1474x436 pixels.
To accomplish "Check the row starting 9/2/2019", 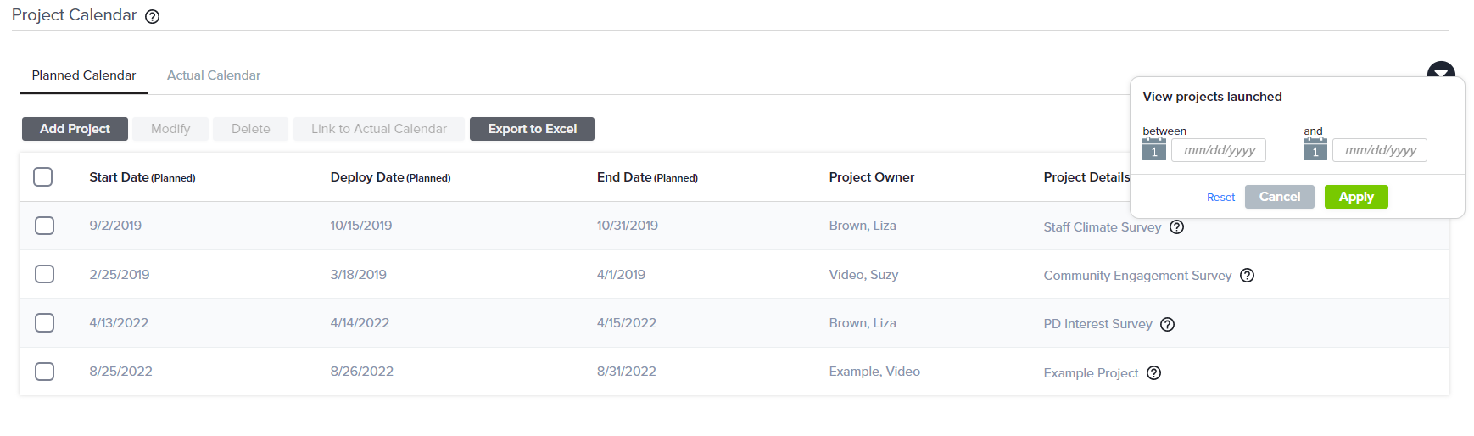I will click(x=45, y=226).
